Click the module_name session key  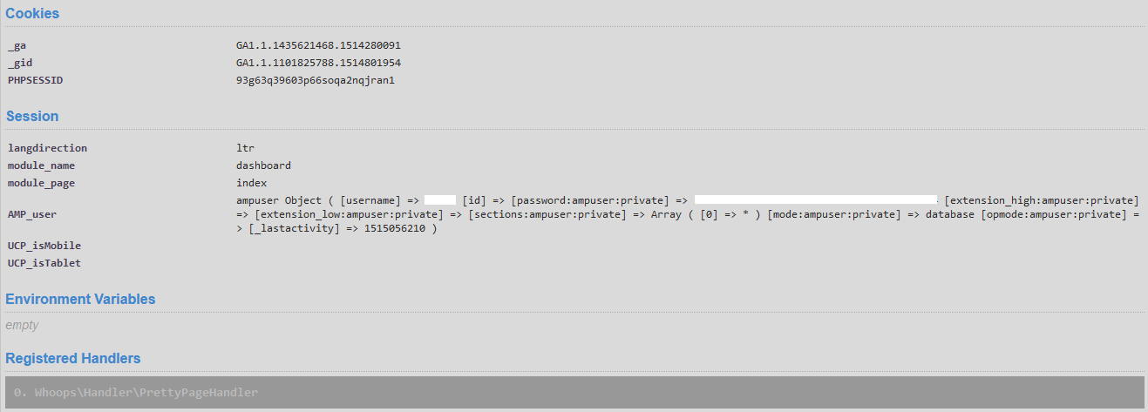(x=41, y=165)
